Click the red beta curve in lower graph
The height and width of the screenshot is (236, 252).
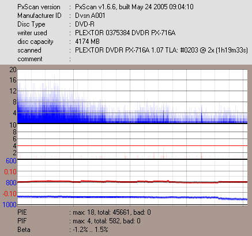coord(132,181)
